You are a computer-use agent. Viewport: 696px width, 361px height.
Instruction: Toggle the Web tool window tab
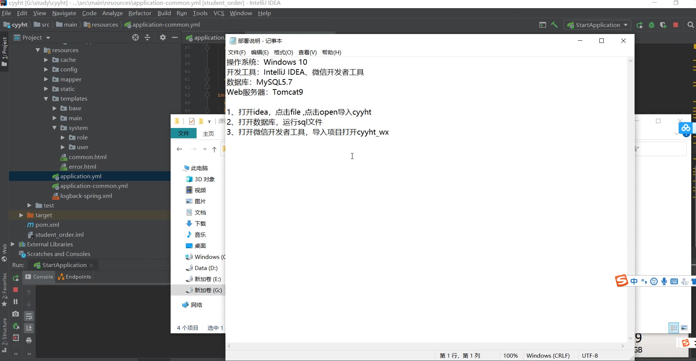4,253
